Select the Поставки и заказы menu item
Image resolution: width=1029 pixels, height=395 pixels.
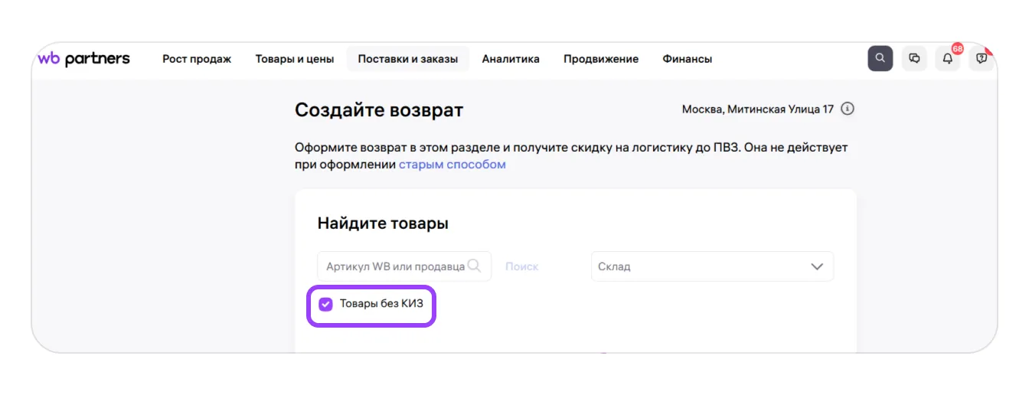coord(407,59)
